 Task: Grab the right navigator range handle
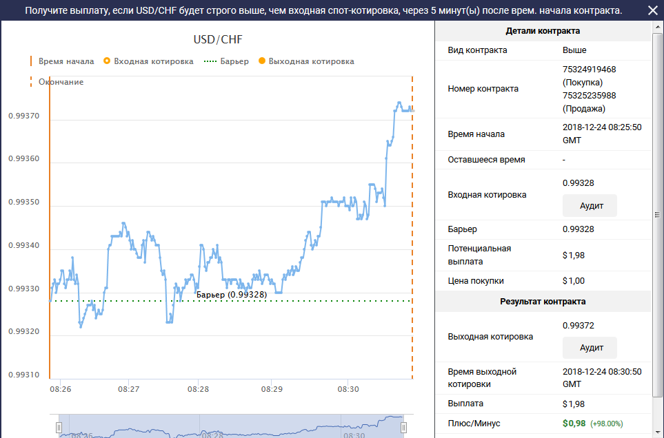(403, 428)
